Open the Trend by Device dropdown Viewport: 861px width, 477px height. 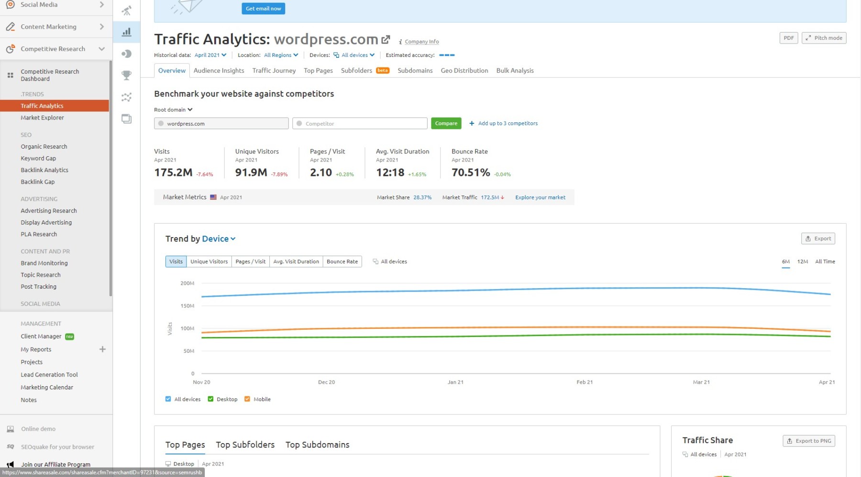coord(219,238)
